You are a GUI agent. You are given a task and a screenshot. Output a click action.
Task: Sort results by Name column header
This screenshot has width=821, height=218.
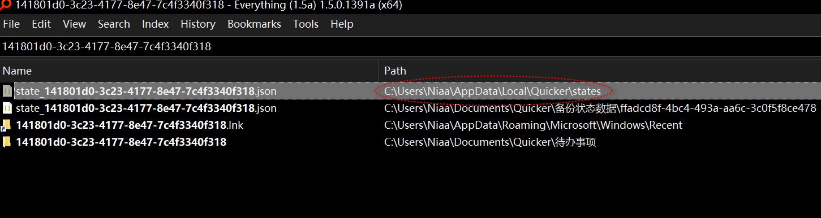[x=189, y=71]
